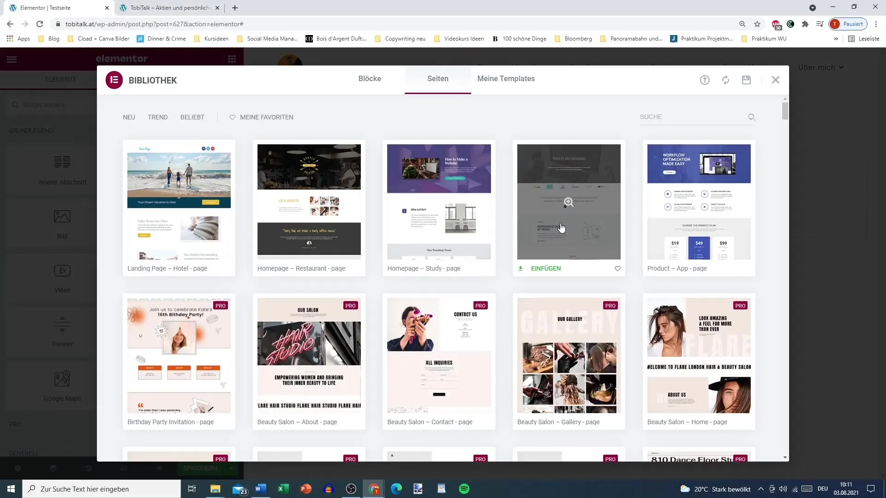Click the sync library refresh icon
This screenshot has width=886, height=498.
725,80
